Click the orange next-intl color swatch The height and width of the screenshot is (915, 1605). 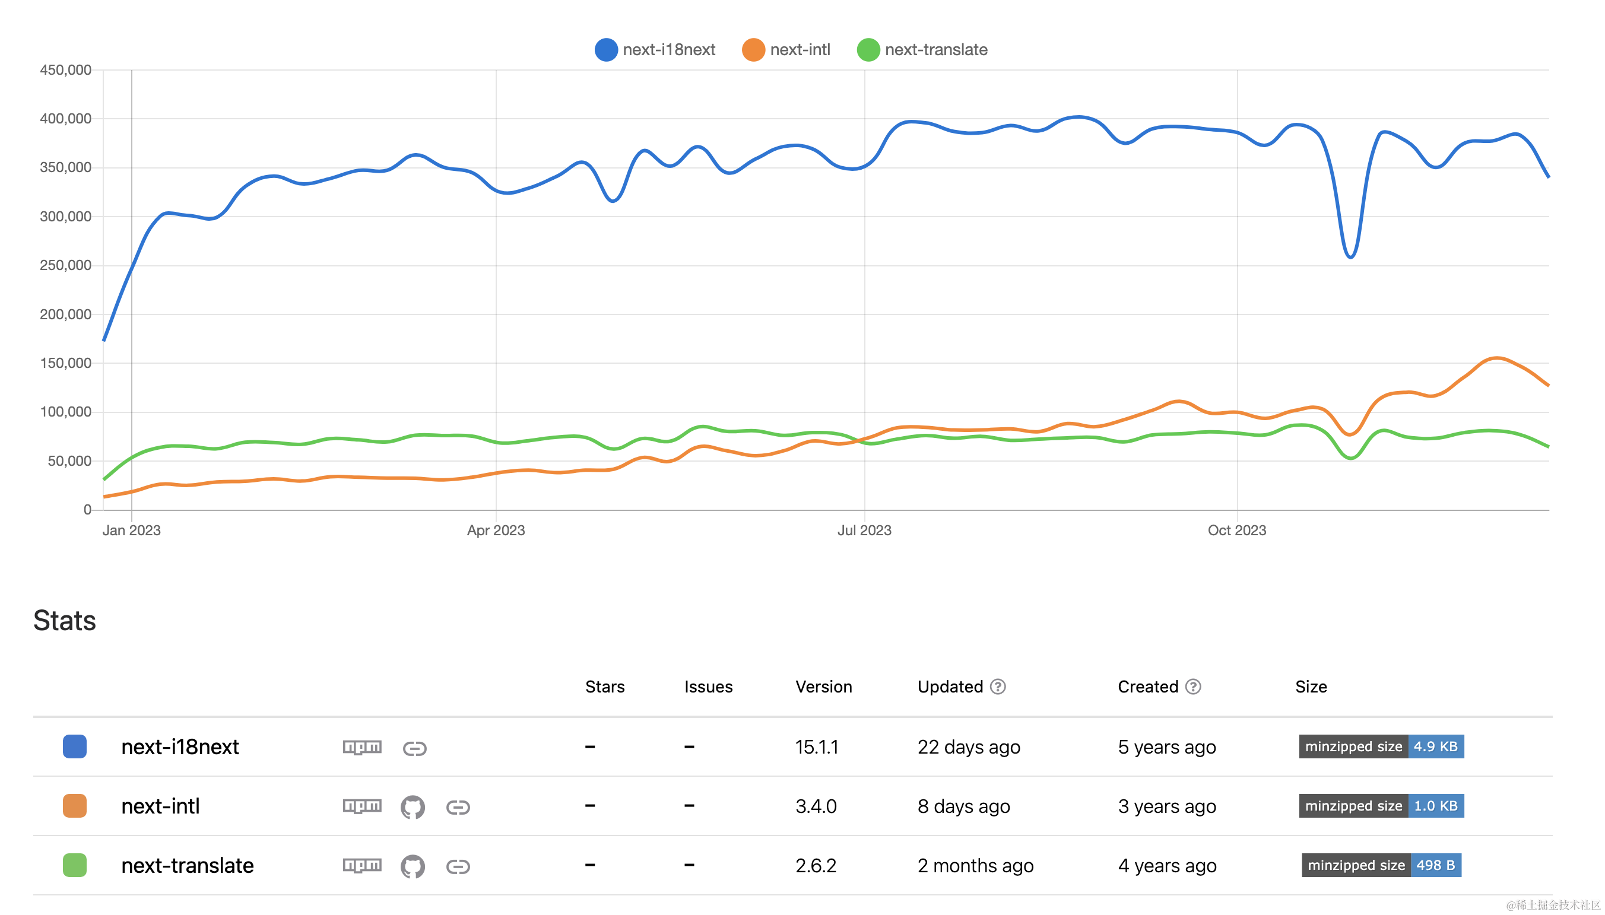[x=75, y=806]
